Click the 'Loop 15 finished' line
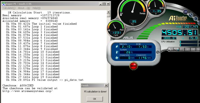This screenshot has height=103, width=200. pos(33,66)
